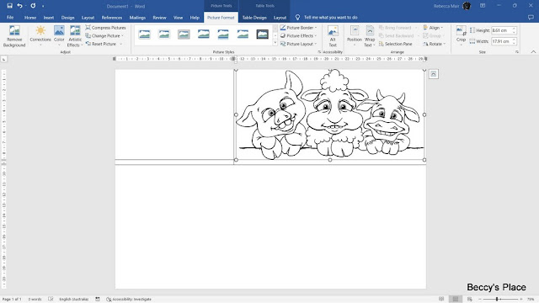Viewport: 539px width, 303px height.
Task: Click the English (Australia) language indicator
Action: pyautogui.click(x=74, y=300)
